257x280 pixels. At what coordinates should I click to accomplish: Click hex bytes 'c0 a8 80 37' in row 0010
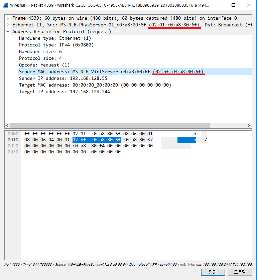coord(138,140)
